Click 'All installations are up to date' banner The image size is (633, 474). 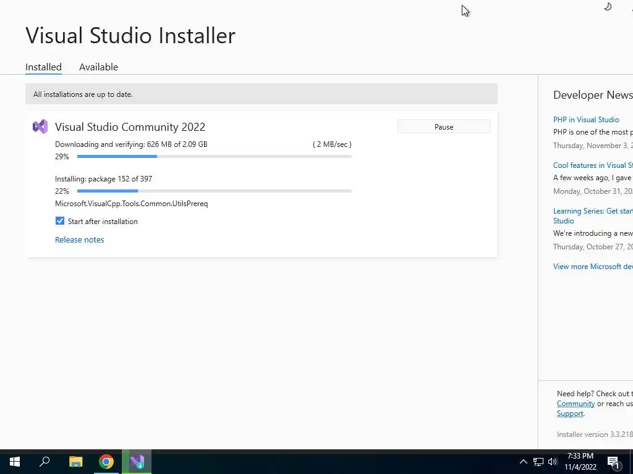261,94
